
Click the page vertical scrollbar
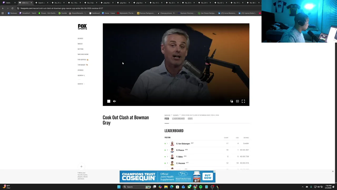pyautogui.click(x=336, y=100)
